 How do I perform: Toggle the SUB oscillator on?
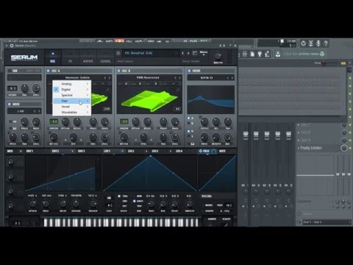[x=10, y=71]
